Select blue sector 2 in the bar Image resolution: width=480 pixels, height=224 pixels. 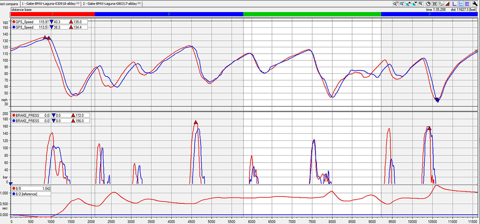point(169,14)
